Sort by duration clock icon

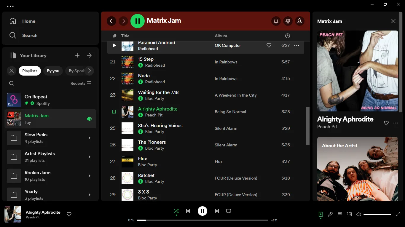pyautogui.click(x=288, y=36)
